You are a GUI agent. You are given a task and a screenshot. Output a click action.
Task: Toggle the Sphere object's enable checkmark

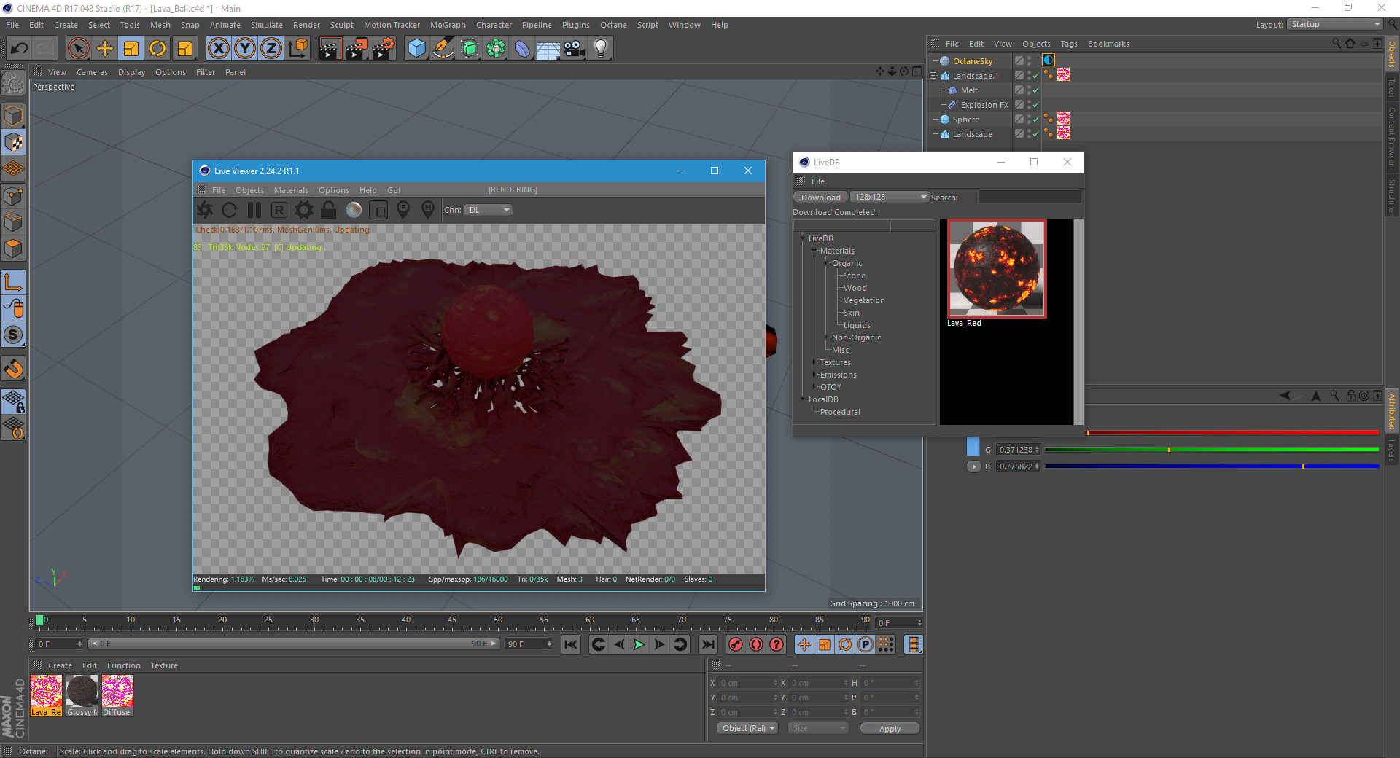tap(1035, 120)
